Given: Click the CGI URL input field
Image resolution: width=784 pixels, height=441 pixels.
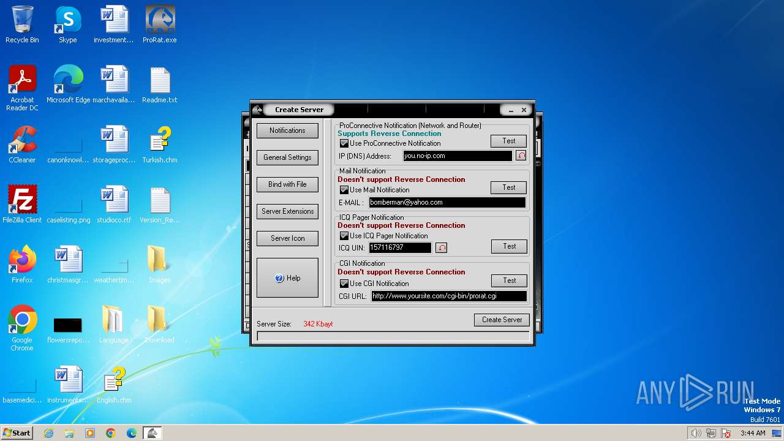Looking at the screenshot, I should point(449,296).
